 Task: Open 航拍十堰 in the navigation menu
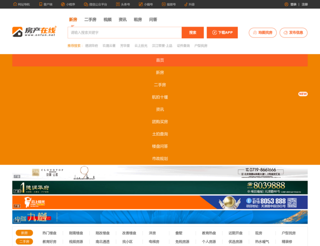coord(160,97)
